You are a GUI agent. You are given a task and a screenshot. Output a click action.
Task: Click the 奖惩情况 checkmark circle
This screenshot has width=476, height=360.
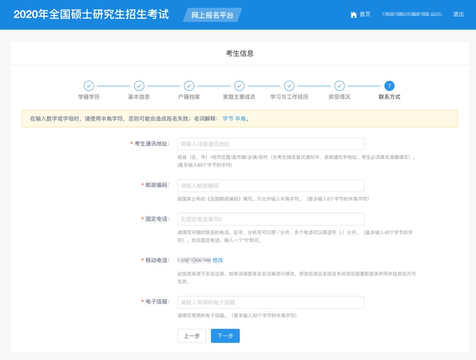tap(339, 86)
